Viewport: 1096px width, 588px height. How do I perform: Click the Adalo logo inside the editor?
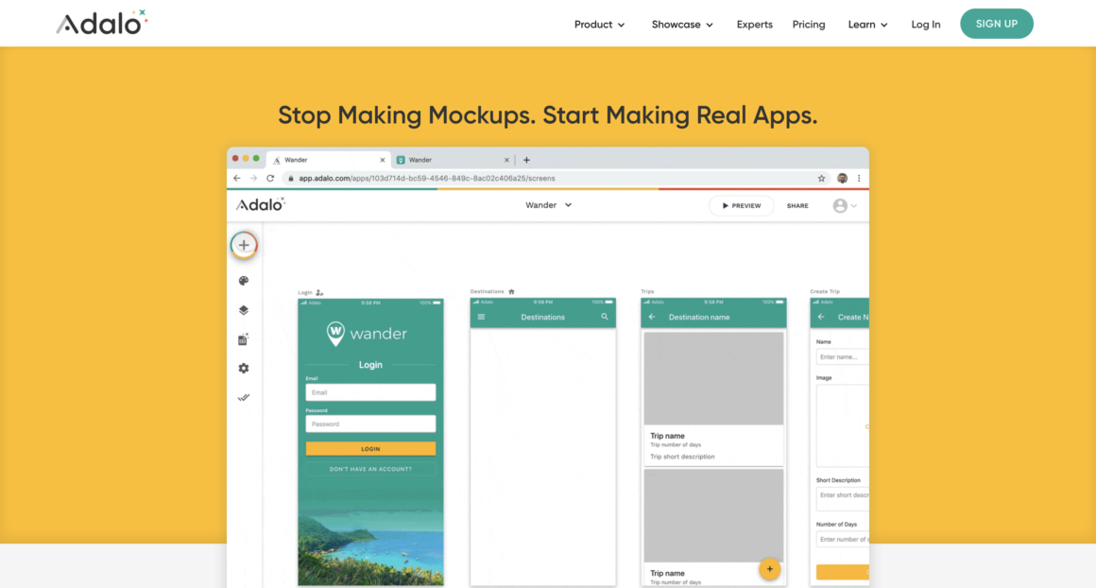260,204
